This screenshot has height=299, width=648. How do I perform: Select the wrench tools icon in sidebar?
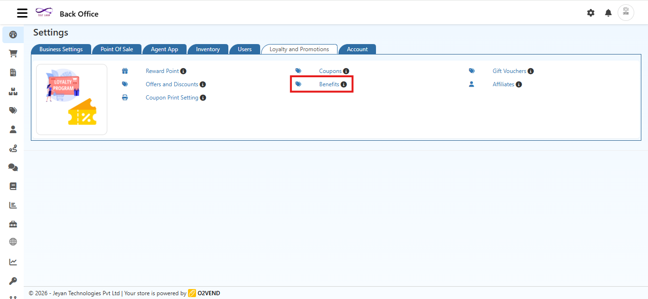click(x=13, y=281)
